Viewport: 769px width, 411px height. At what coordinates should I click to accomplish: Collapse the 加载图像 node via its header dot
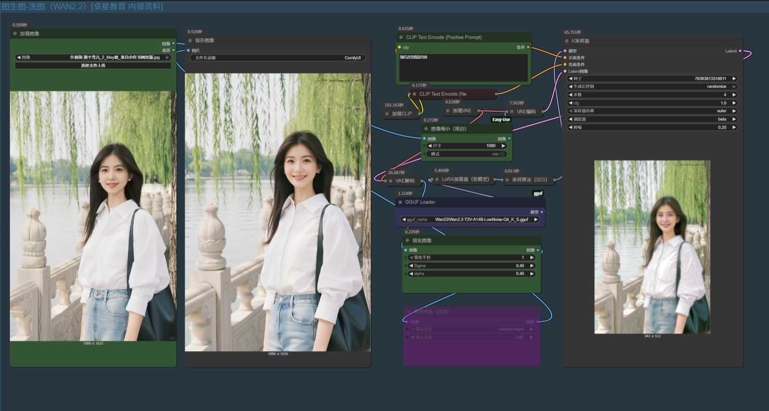coord(15,34)
